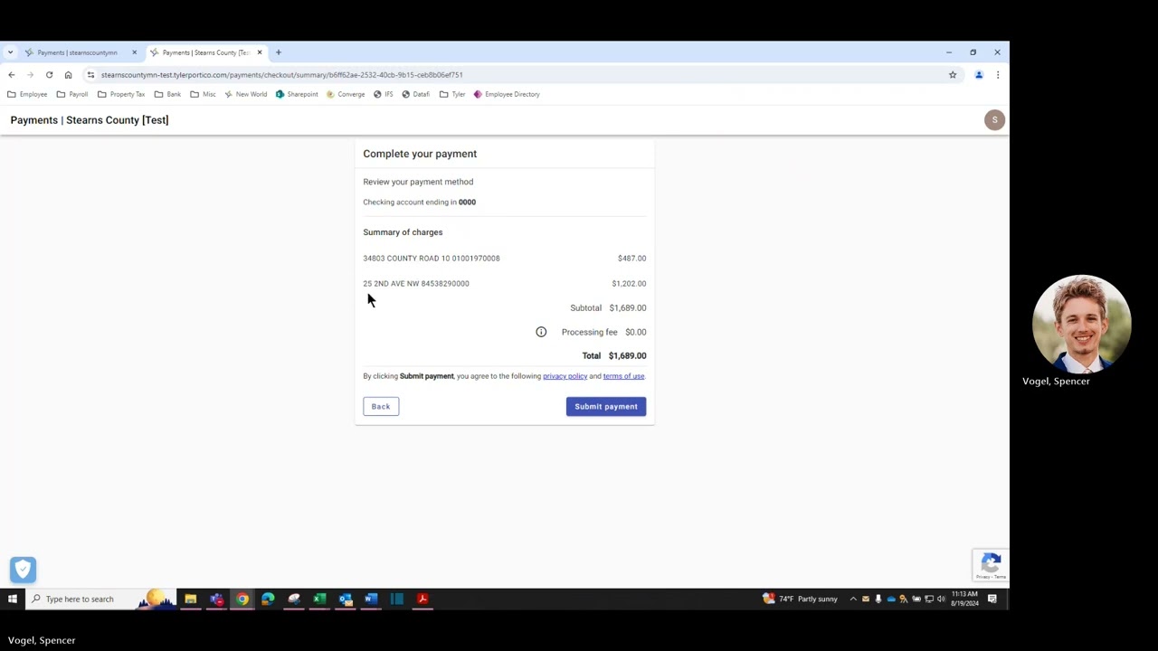Open the weather widget showing 74°F

[x=800, y=599]
